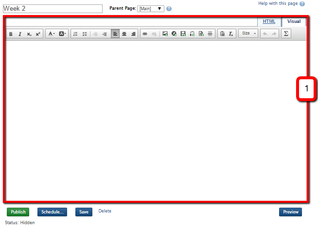The width and height of the screenshot is (318, 230).
Task: Decrease the indent
Action: [x=95, y=34]
